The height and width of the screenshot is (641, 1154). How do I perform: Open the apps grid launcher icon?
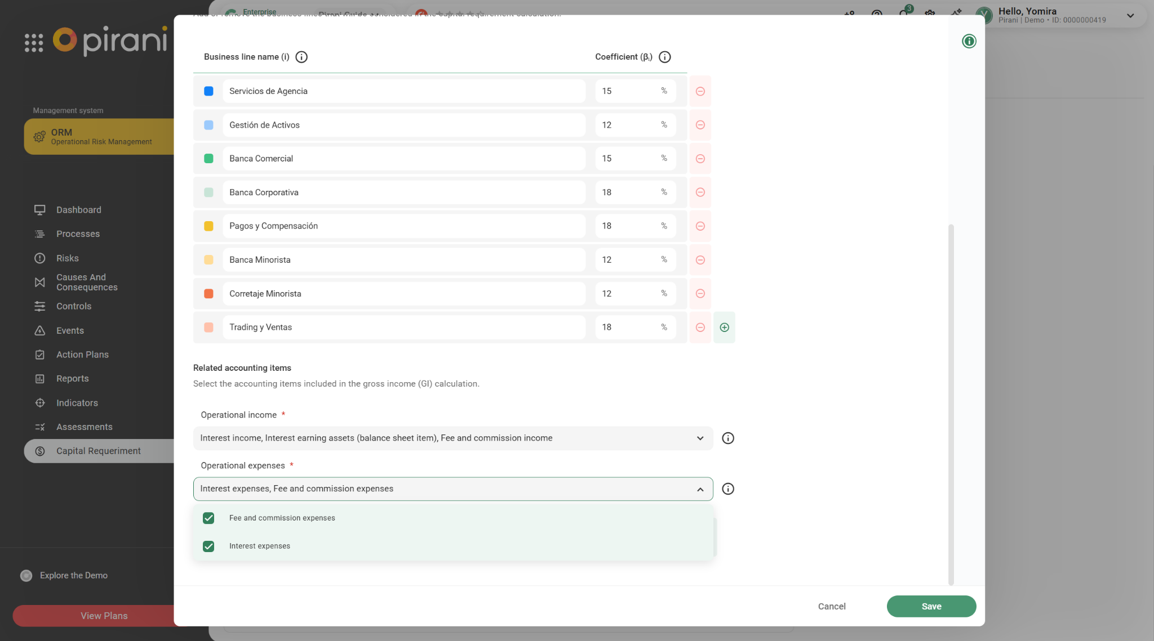[x=34, y=43]
